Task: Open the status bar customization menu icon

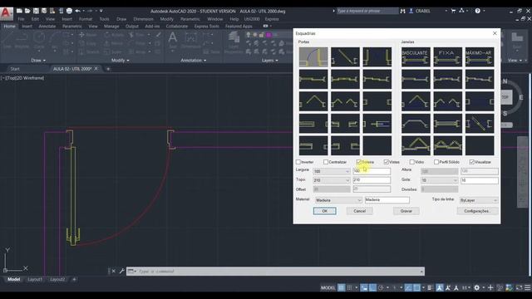Action: tap(528, 288)
